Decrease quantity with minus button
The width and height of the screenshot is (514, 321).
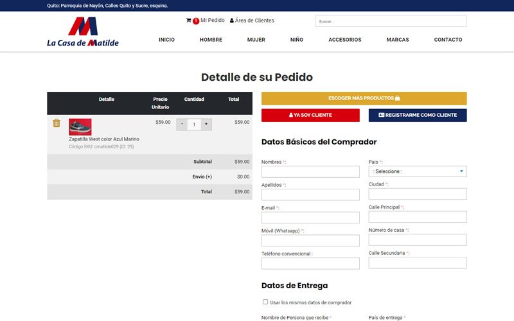pos(182,124)
